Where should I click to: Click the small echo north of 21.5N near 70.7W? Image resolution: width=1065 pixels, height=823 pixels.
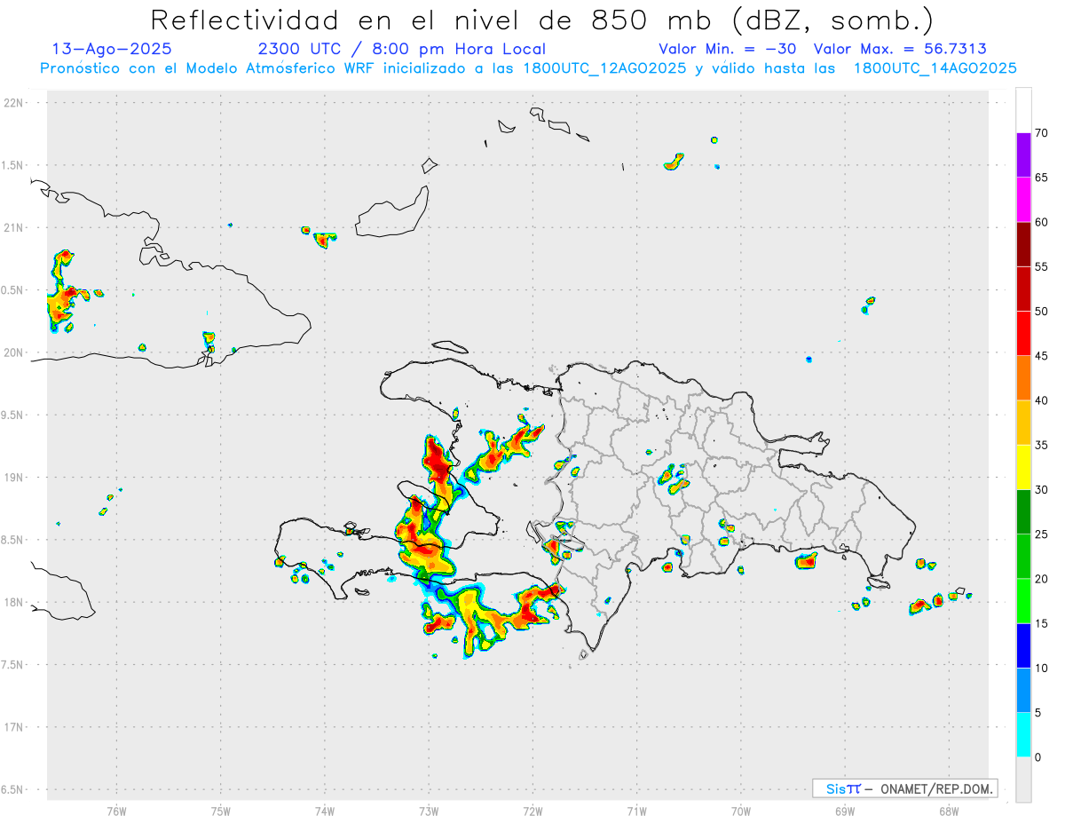pos(674,162)
